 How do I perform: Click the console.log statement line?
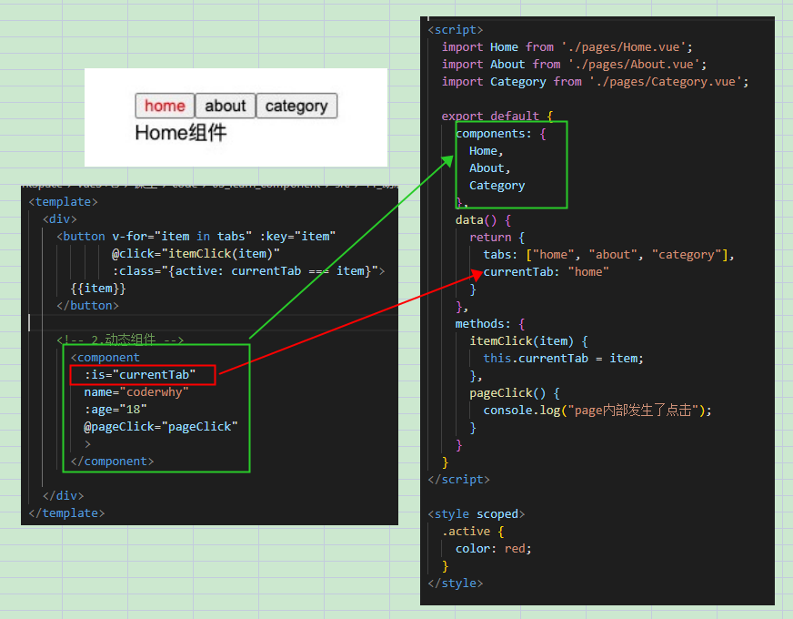tap(597, 411)
